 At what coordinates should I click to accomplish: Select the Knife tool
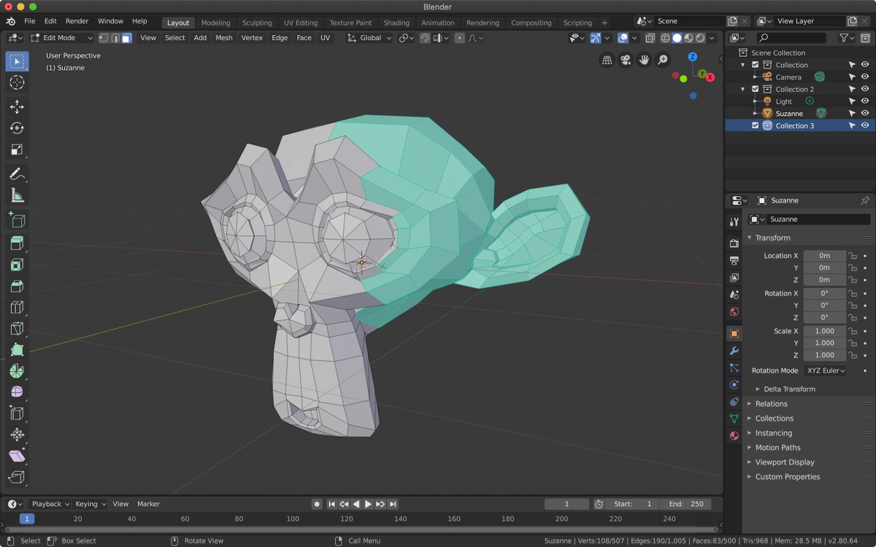(17, 328)
